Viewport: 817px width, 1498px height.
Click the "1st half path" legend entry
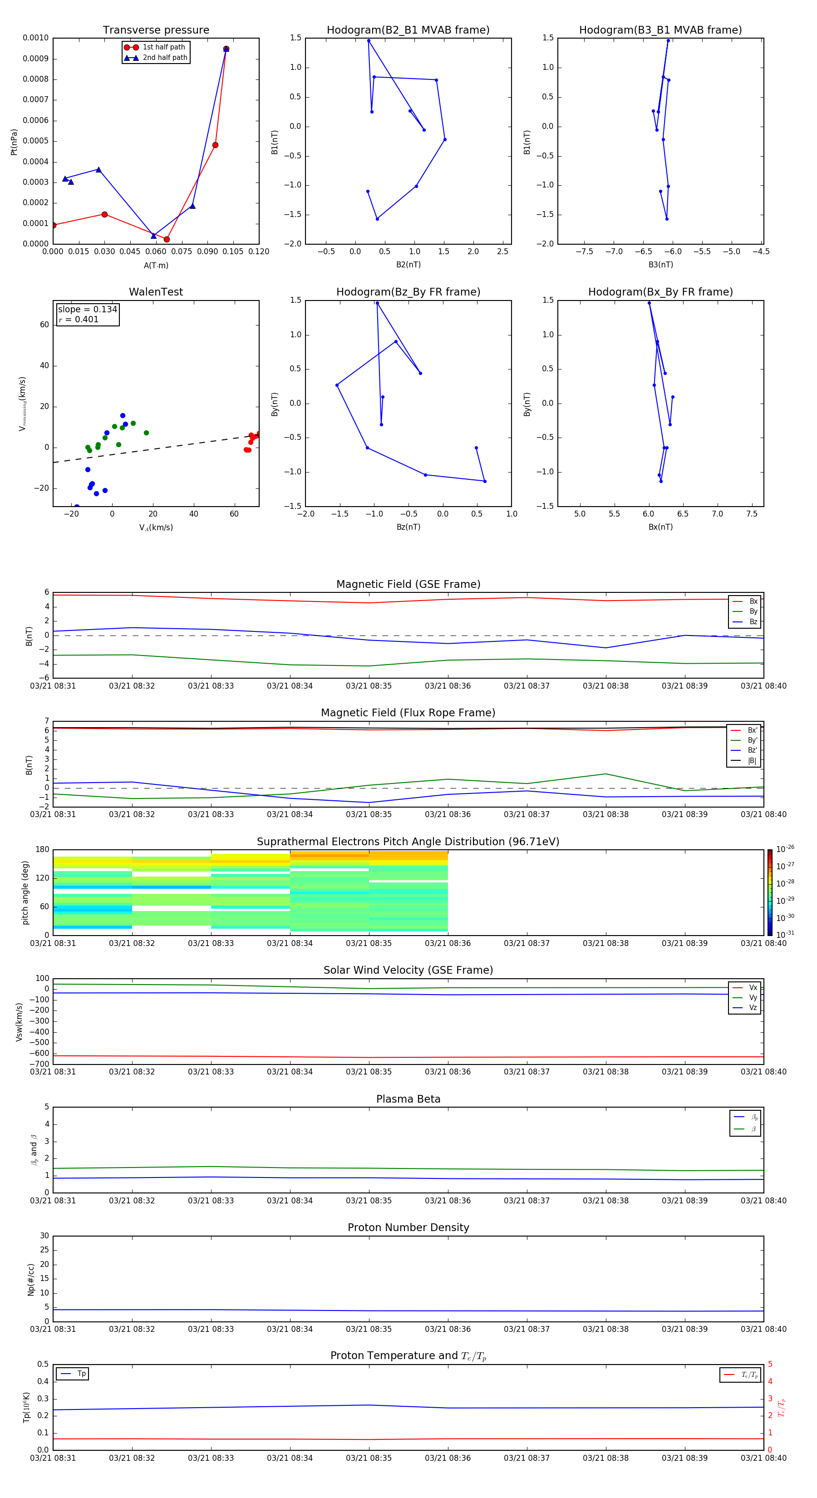click(155, 47)
